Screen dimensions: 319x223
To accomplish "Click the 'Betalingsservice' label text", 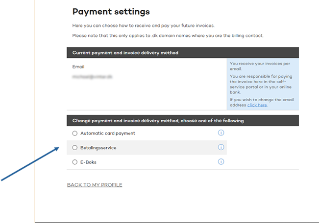I will pyautogui.click(x=98, y=148).
